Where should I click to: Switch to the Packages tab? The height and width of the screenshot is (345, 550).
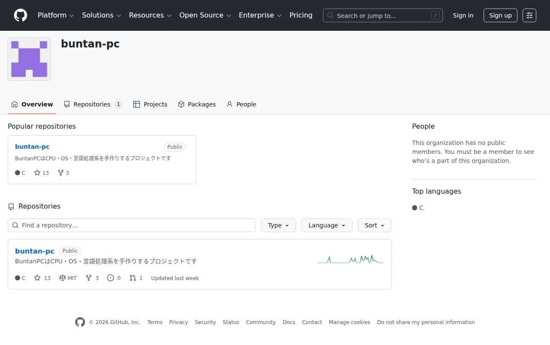[197, 104]
